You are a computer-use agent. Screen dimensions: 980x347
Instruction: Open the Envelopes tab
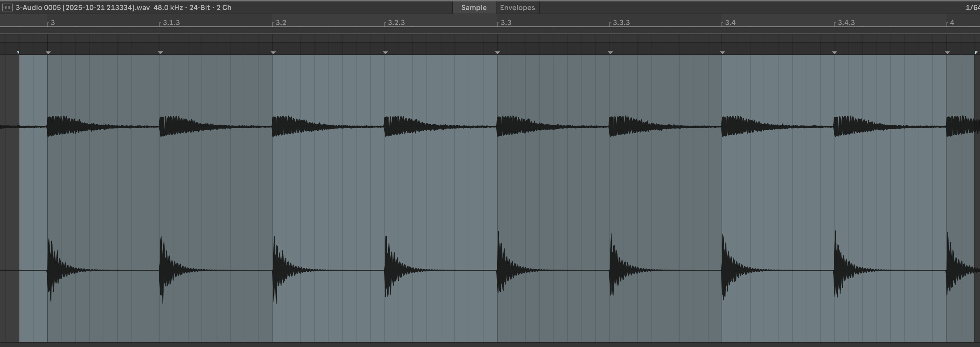(517, 7)
